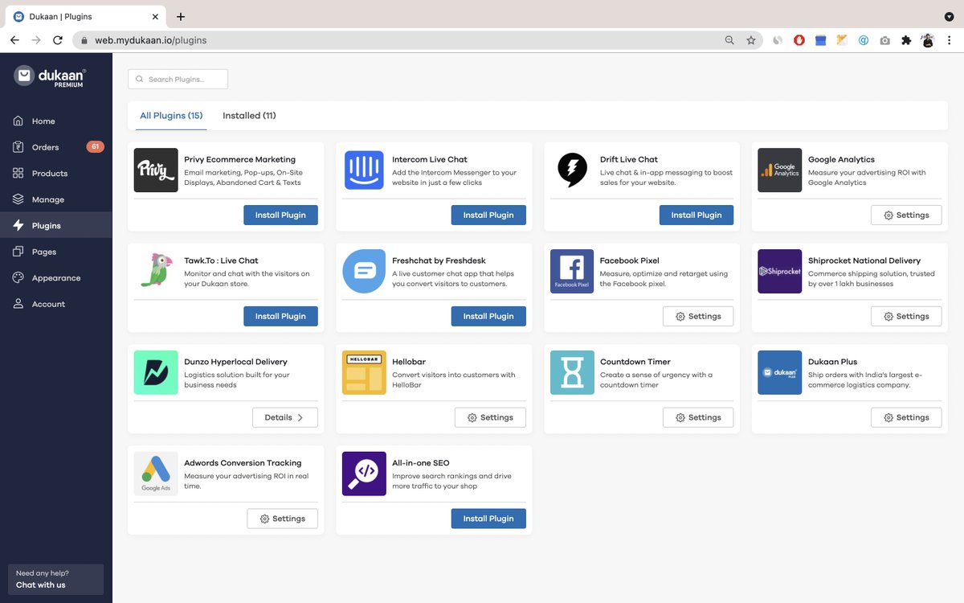
Task: Open the Chrome three-dot menu
Action: point(950,40)
